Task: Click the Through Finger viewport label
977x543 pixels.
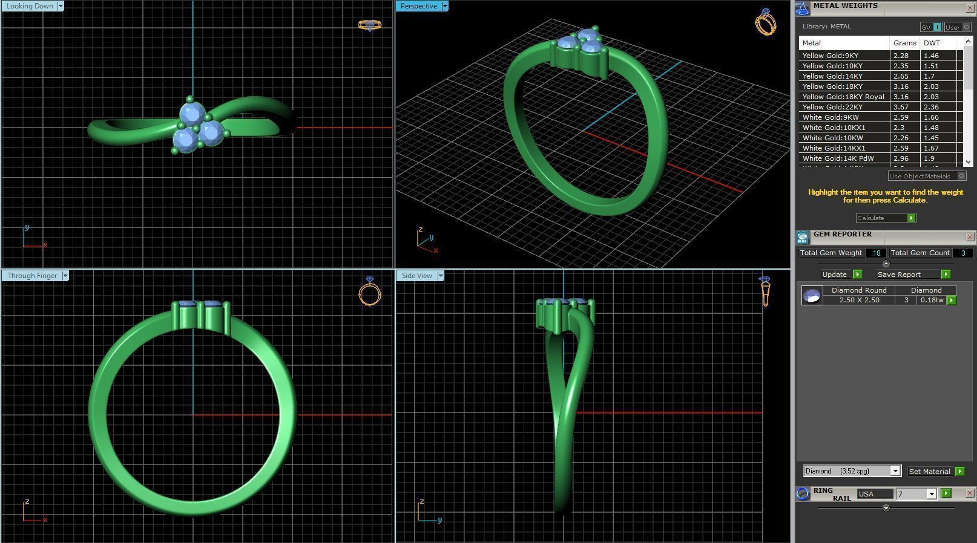Action: [32, 276]
